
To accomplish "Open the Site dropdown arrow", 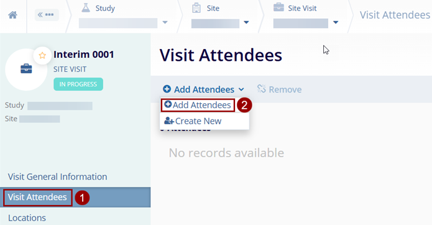I will (x=246, y=22).
